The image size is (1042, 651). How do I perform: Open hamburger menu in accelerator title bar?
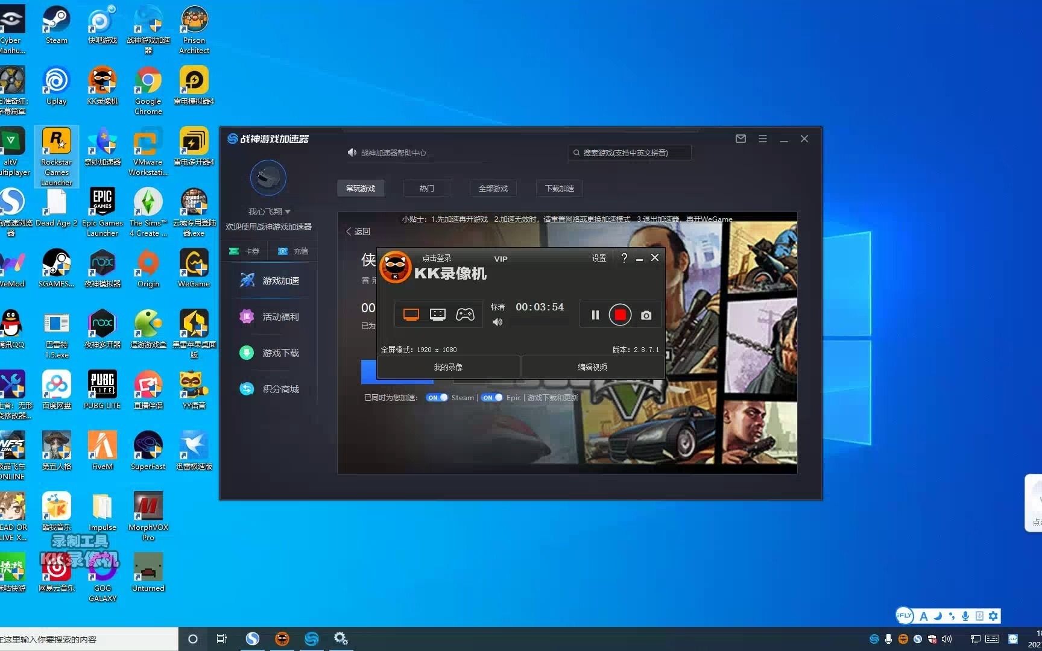(x=763, y=139)
